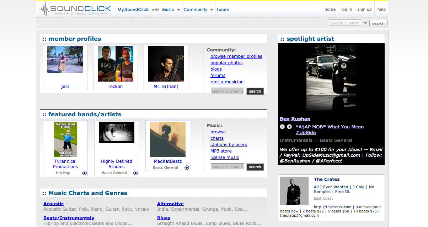Image resolution: width=428 pixels, height=227 pixels.
Task: Play Highly Defined Studios beat
Action: point(136,173)
